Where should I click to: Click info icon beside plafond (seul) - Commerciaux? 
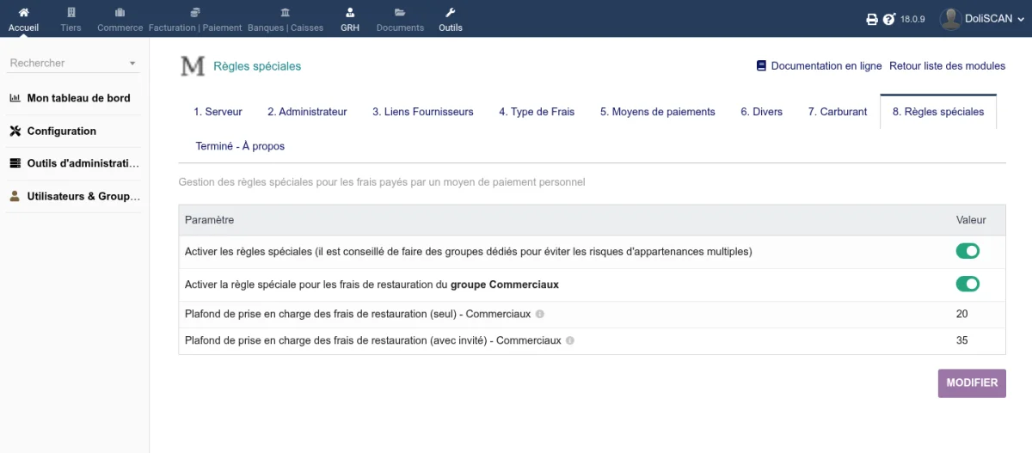point(539,315)
